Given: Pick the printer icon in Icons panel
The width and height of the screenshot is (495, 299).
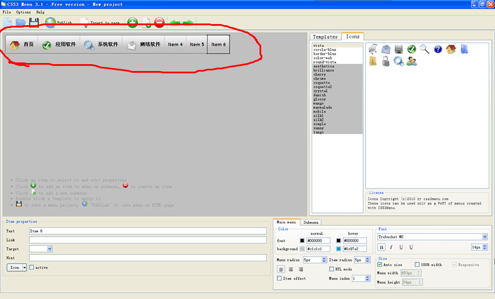Looking at the screenshot, I should click(x=399, y=49).
